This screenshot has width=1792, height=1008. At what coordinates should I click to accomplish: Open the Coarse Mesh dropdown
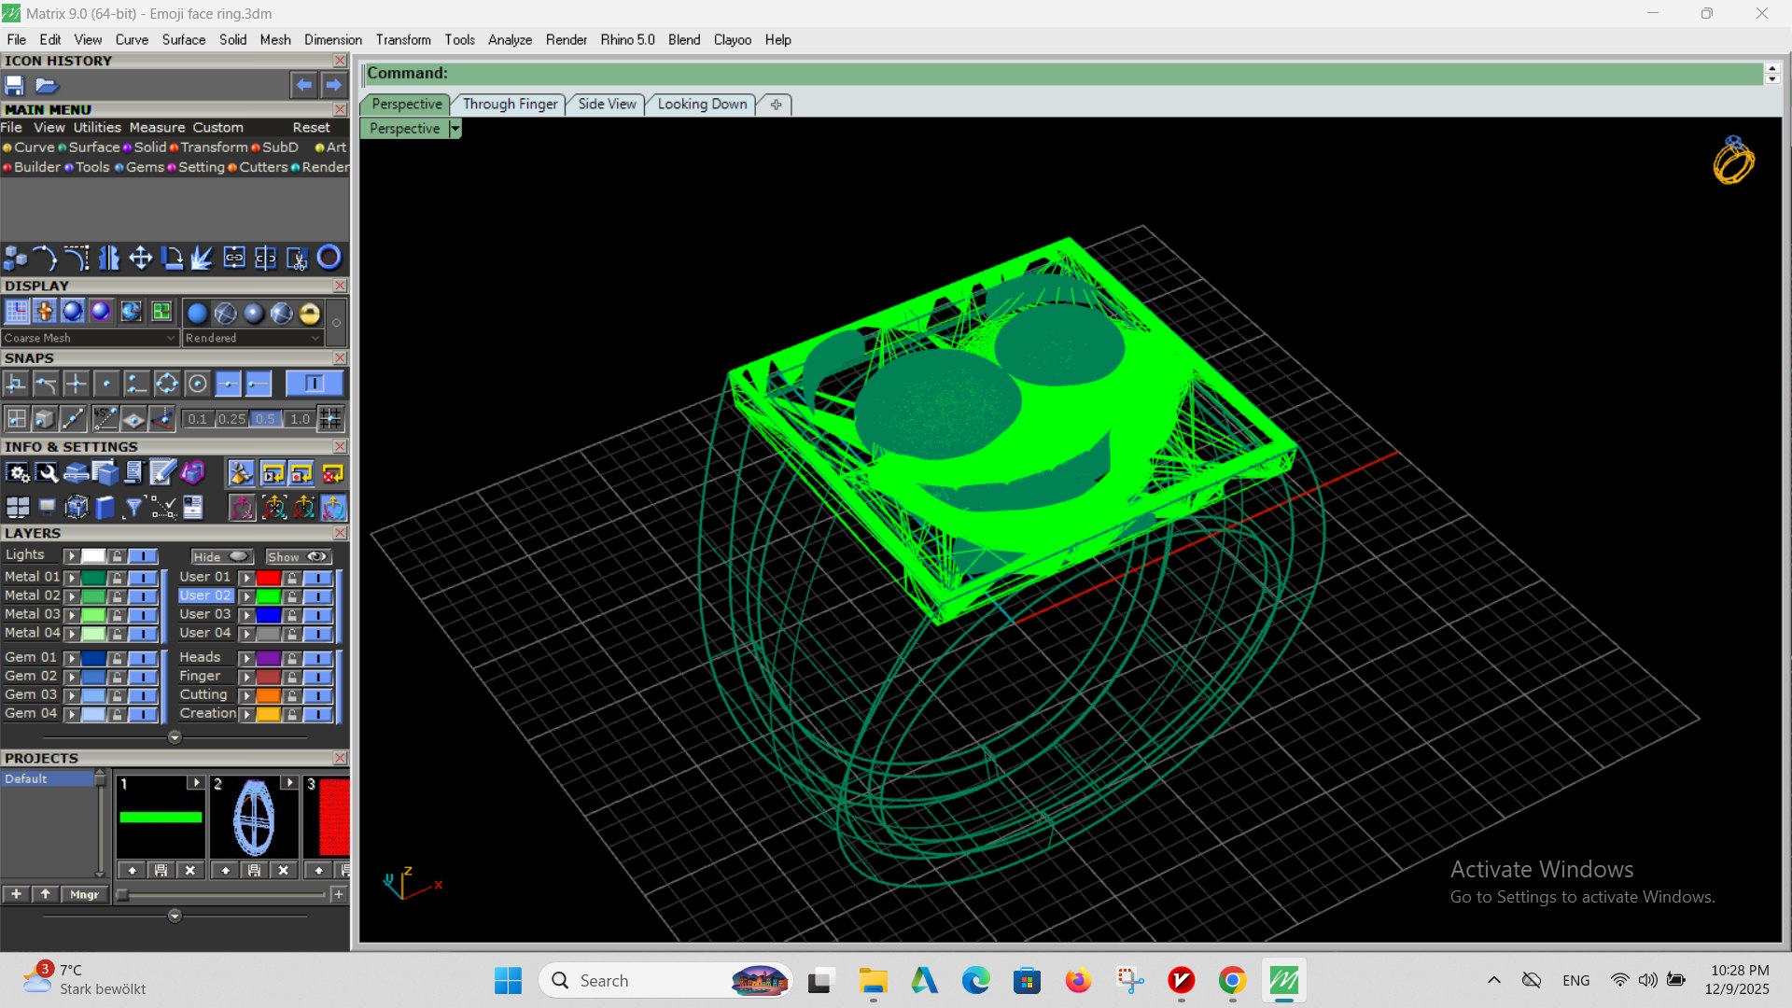click(x=90, y=338)
